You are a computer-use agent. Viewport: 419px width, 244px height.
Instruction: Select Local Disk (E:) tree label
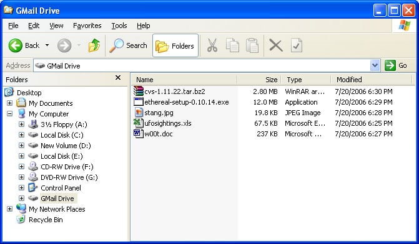click(x=62, y=156)
